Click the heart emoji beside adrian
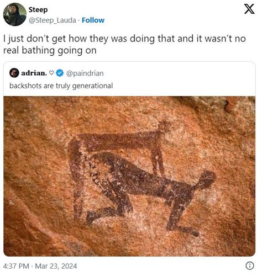The width and height of the screenshot is (262, 276). 52,73
